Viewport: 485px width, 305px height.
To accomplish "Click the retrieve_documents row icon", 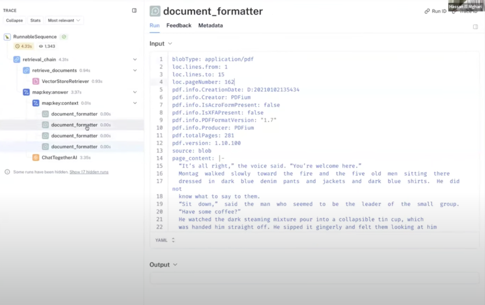I will pyautogui.click(x=27, y=71).
